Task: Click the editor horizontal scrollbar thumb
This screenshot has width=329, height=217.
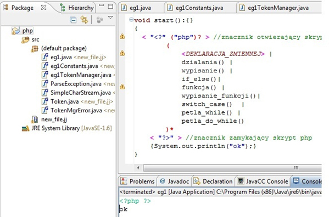Action: pyautogui.click(x=232, y=168)
